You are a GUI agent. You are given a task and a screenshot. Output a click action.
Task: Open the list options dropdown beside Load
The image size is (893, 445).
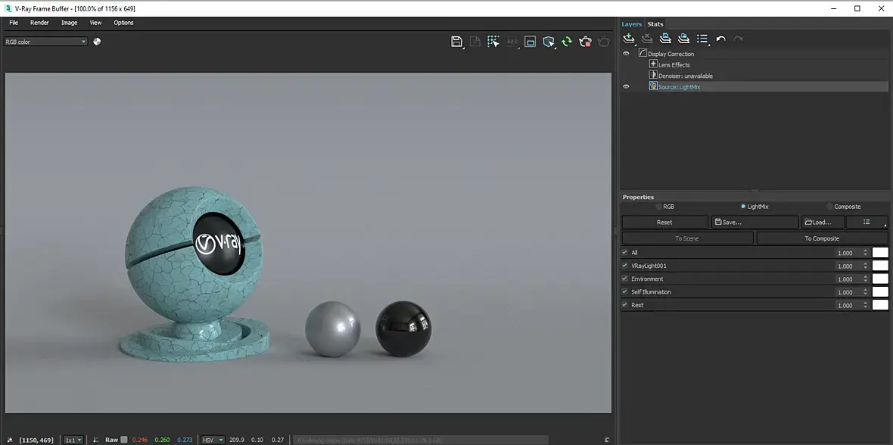click(867, 222)
